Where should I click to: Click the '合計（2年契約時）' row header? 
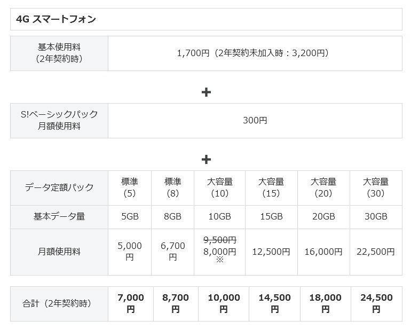pyautogui.click(x=59, y=304)
